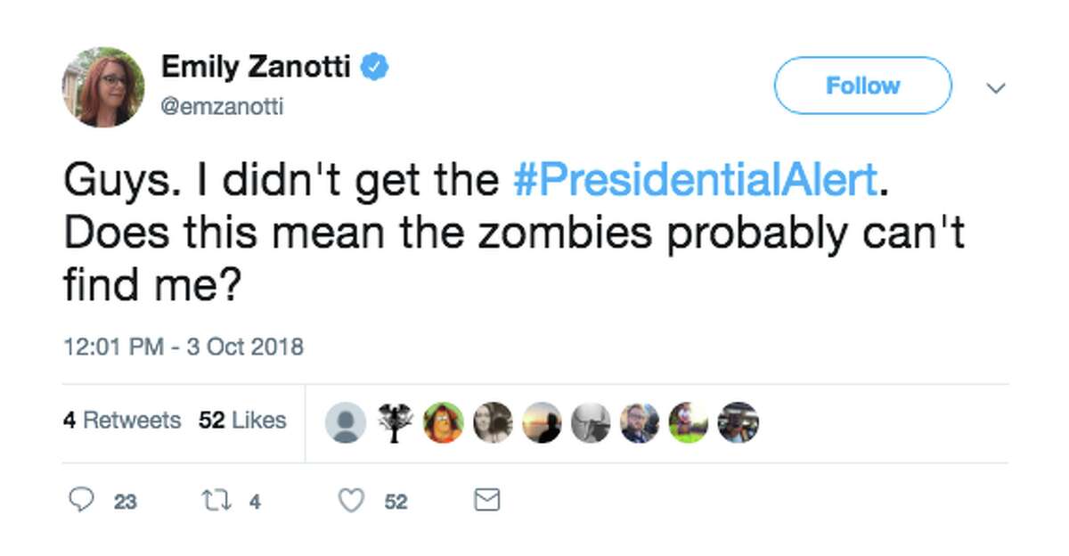Open direct message via the envelope icon
The image size is (1069, 556).
pos(485,500)
